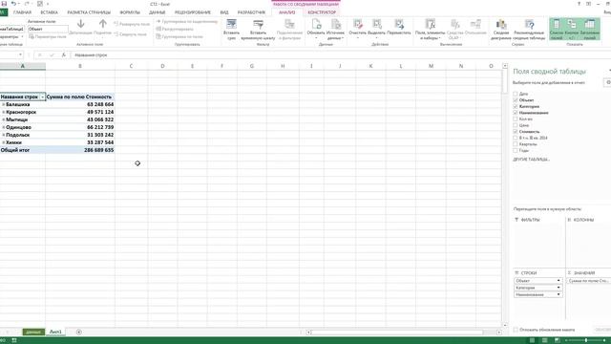The width and height of the screenshot is (611, 344).
Task: Click the Active Field input showing Объект
Action: tap(48, 29)
